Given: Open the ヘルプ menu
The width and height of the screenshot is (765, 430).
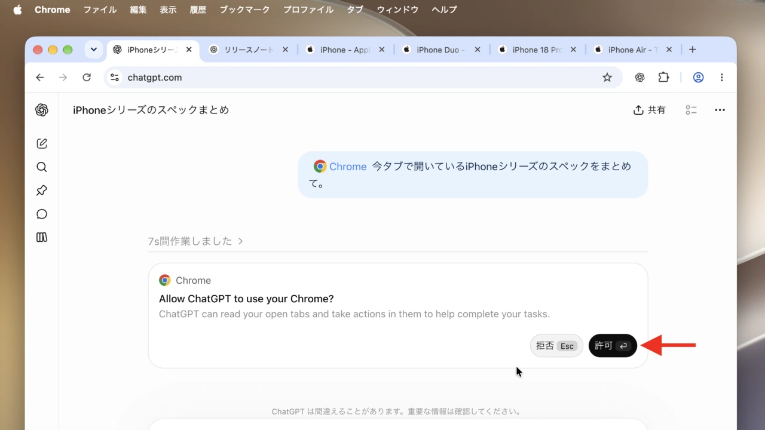Looking at the screenshot, I should pyautogui.click(x=444, y=10).
